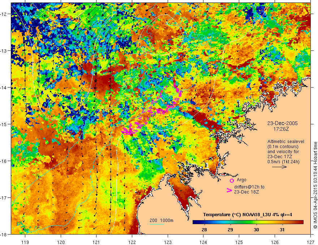Click latitude axis label -16
Viewport: 318px width, 245px height.
coord(4,161)
